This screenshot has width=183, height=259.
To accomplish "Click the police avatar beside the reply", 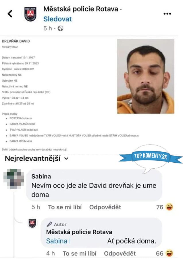I will pos(32,223).
